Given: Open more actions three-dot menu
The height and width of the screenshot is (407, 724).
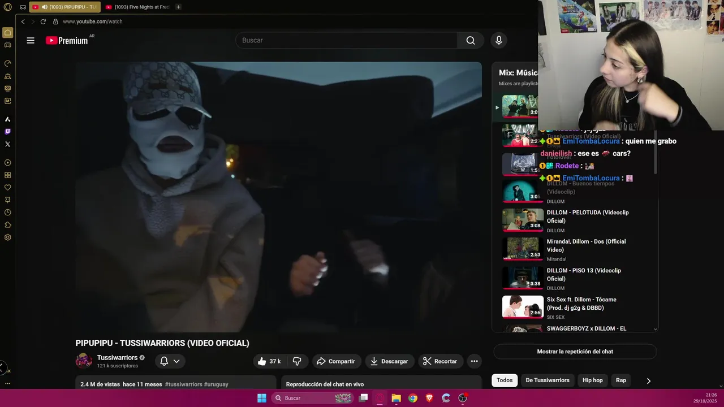Looking at the screenshot, I should pyautogui.click(x=474, y=361).
